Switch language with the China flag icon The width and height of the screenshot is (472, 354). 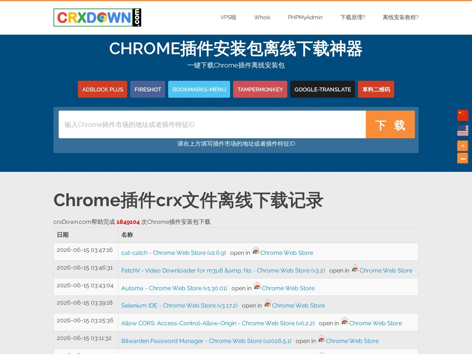(463, 115)
